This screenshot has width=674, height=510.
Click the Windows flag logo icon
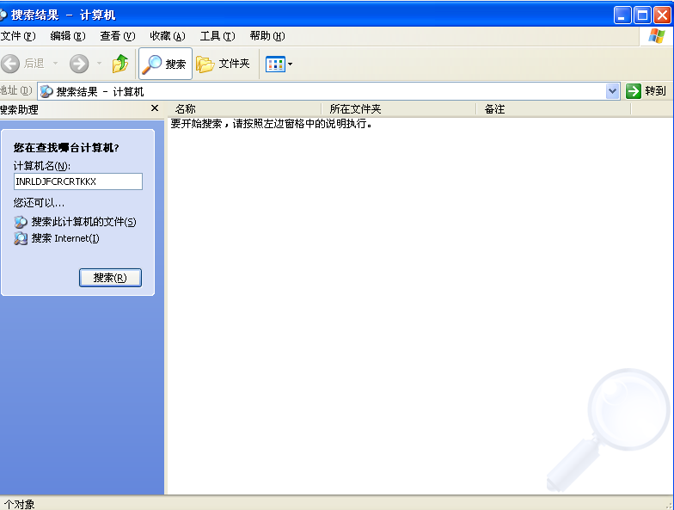[657, 36]
